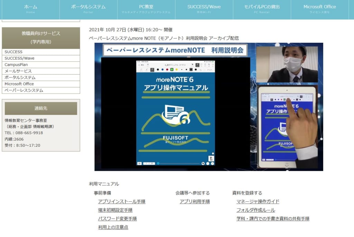354x237 pixels.
Task: Open フォルダ作成ルール manual link
Action: point(255,210)
